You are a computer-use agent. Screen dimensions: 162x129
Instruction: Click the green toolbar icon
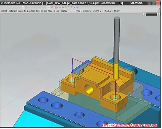[x=60, y=7]
